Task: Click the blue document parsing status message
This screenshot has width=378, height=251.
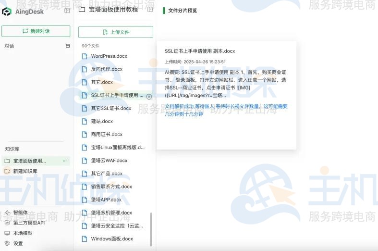Action: [x=226, y=110]
